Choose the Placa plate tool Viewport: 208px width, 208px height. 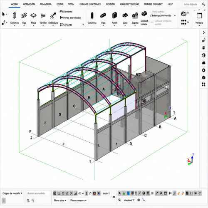pos(33,18)
